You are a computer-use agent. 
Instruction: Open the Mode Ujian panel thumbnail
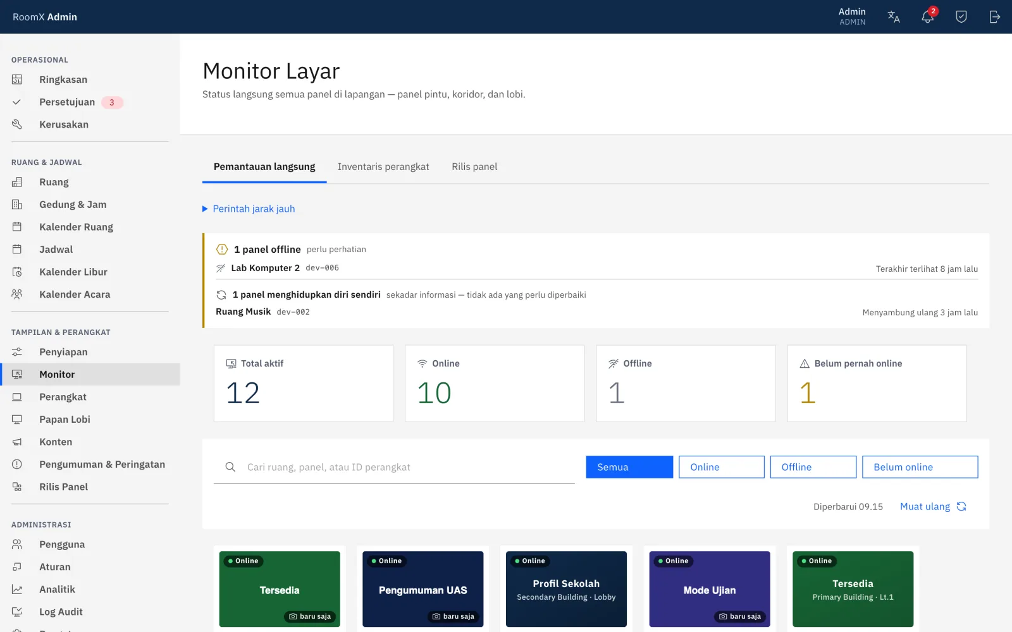[710, 589]
